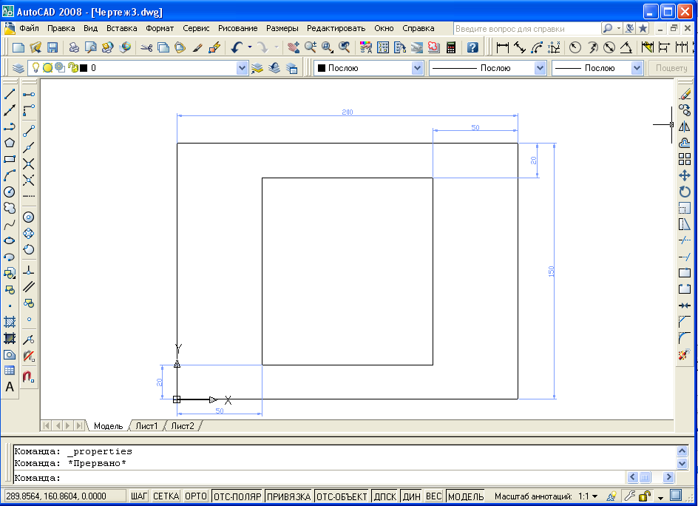
Task: Select the Spline drawing tool
Action: point(10,224)
